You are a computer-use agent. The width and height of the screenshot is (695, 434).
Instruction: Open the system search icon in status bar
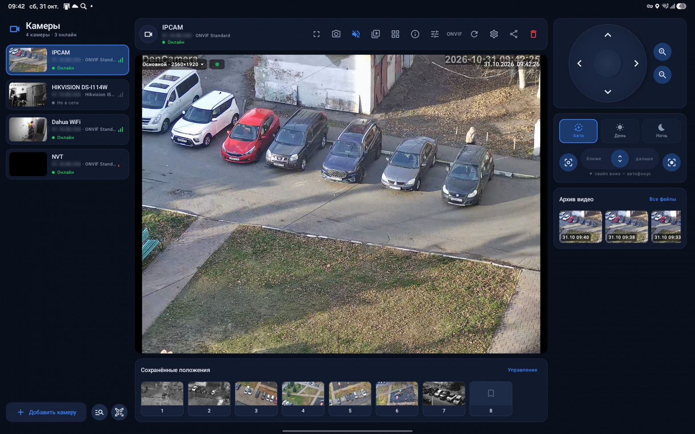[83, 6]
